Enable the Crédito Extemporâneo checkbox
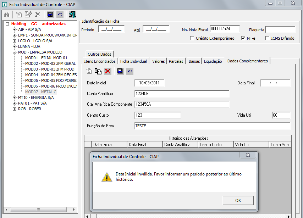303x218 pixels. point(192,38)
